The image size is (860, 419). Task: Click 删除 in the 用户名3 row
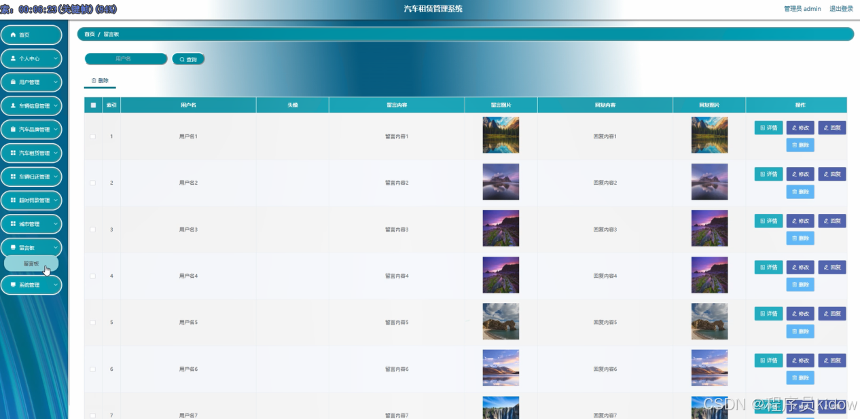click(800, 238)
